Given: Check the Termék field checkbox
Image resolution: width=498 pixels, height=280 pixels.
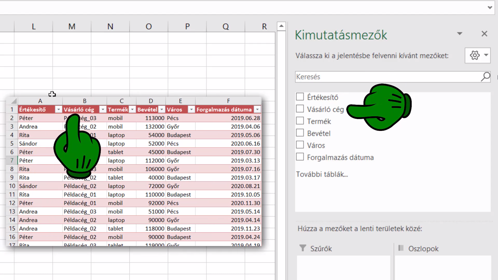Looking at the screenshot, I should [300, 121].
